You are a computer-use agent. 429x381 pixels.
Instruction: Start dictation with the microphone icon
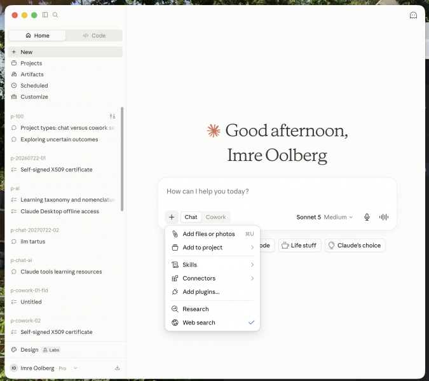(367, 217)
